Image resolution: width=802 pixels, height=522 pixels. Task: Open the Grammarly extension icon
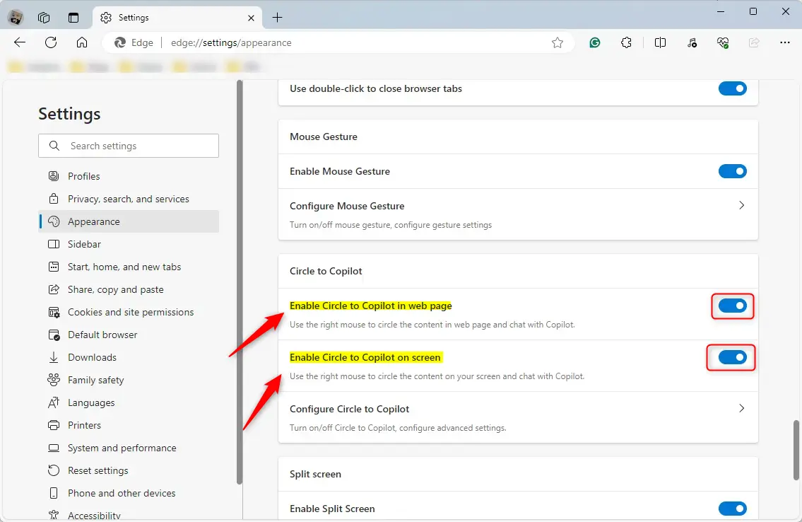pos(594,42)
